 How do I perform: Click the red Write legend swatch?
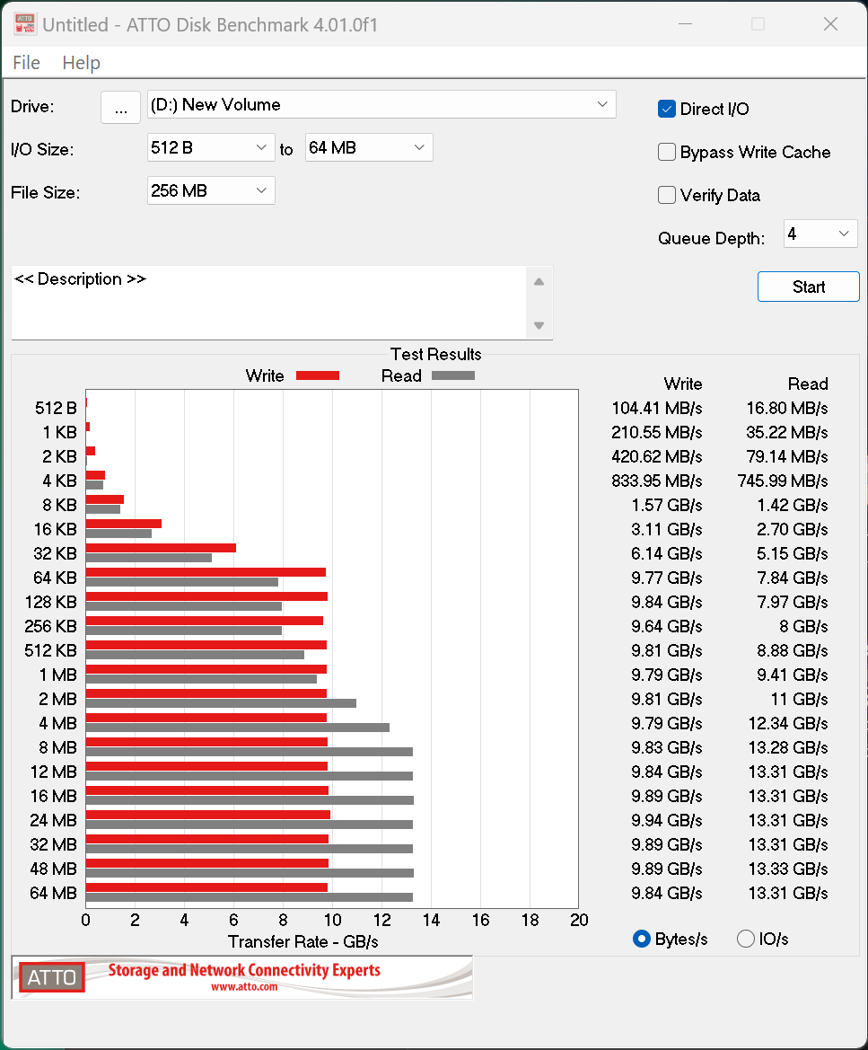point(317,375)
